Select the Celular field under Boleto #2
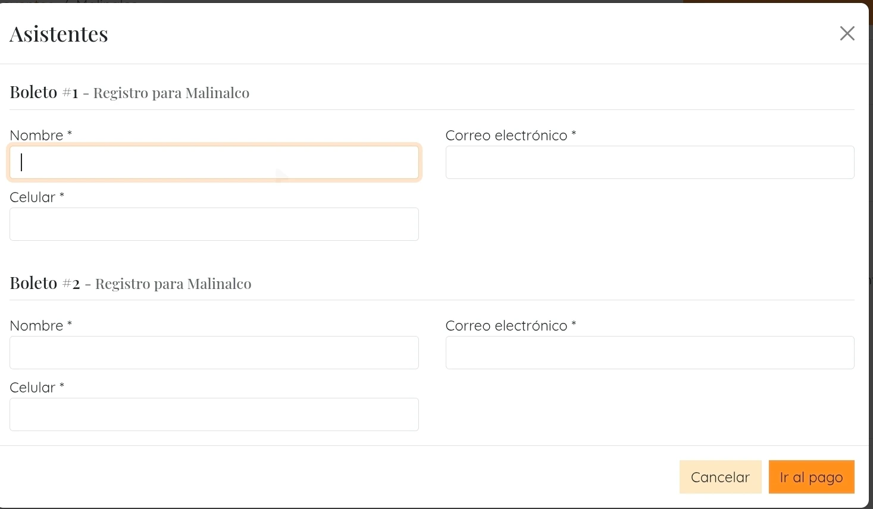This screenshot has height=509, width=873. tap(214, 414)
